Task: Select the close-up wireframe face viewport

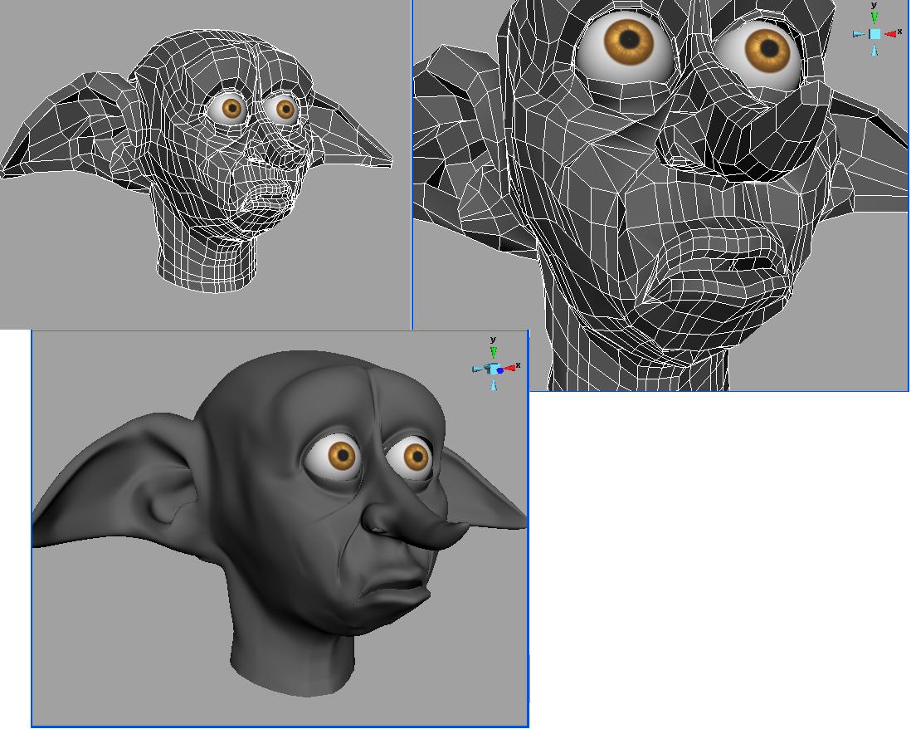Action: coord(660,195)
